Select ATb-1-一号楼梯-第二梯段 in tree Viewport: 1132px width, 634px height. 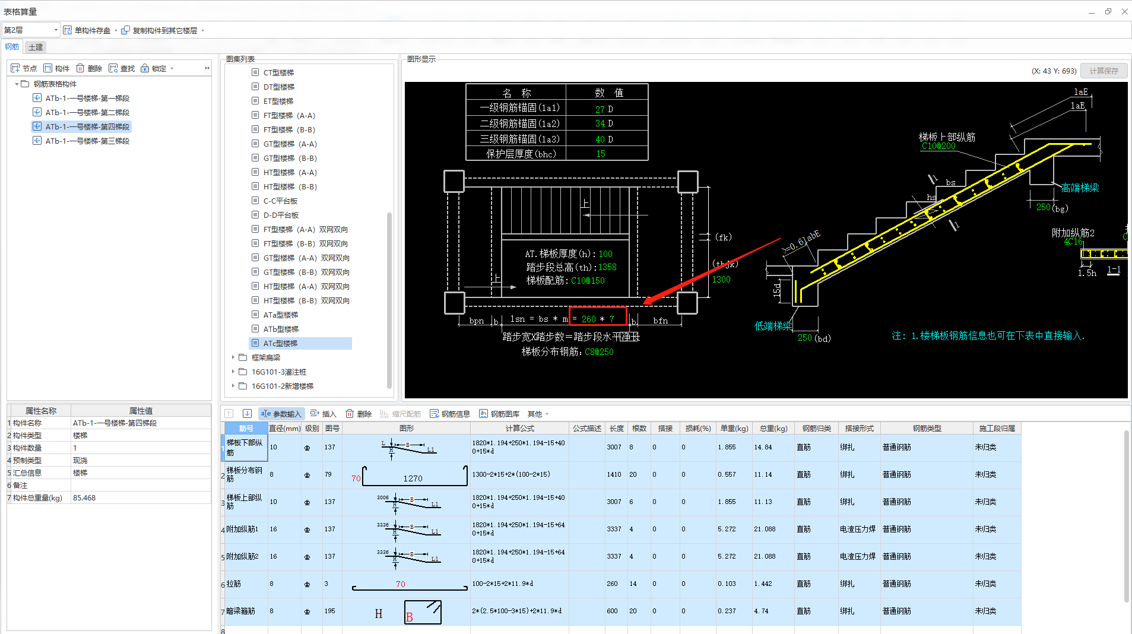pyautogui.click(x=87, y=112)
